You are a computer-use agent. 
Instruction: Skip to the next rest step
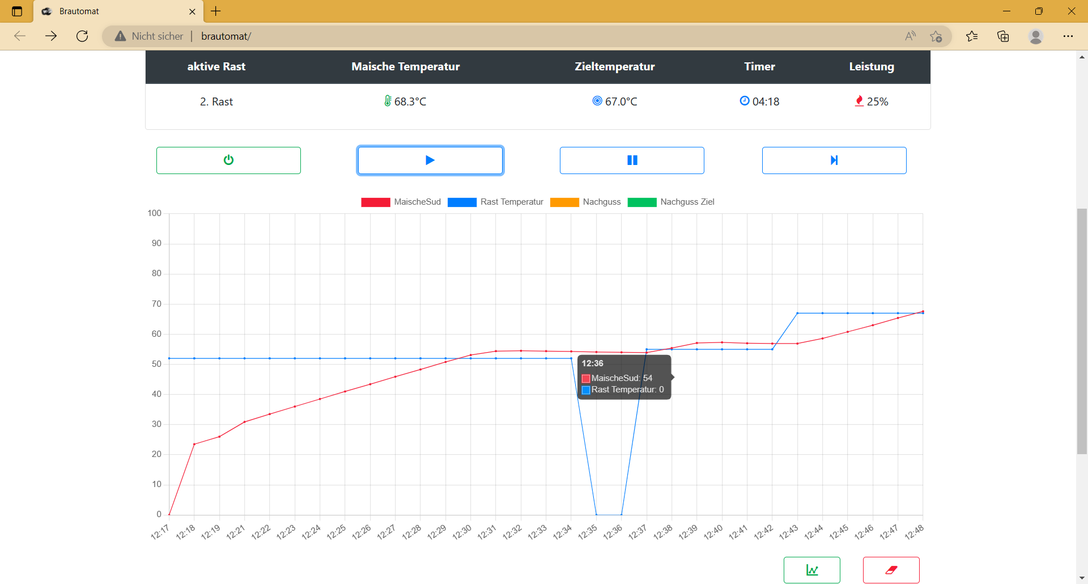(x=834, y=160)
